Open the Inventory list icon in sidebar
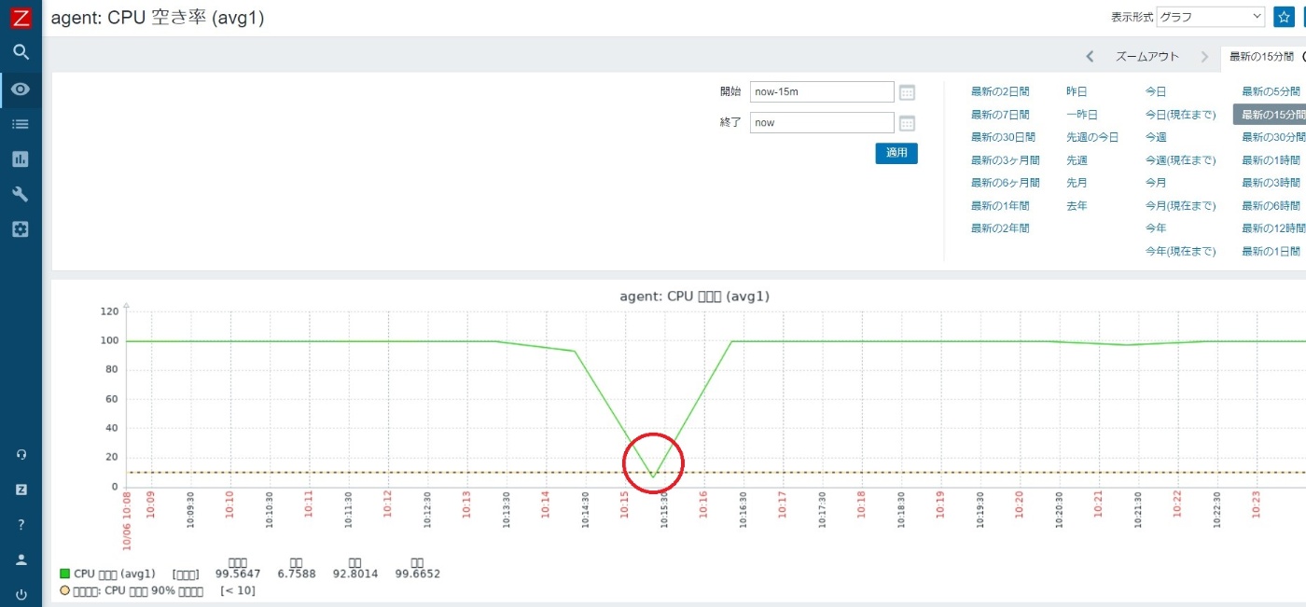1306x607 pixels. tap(21, 124)
